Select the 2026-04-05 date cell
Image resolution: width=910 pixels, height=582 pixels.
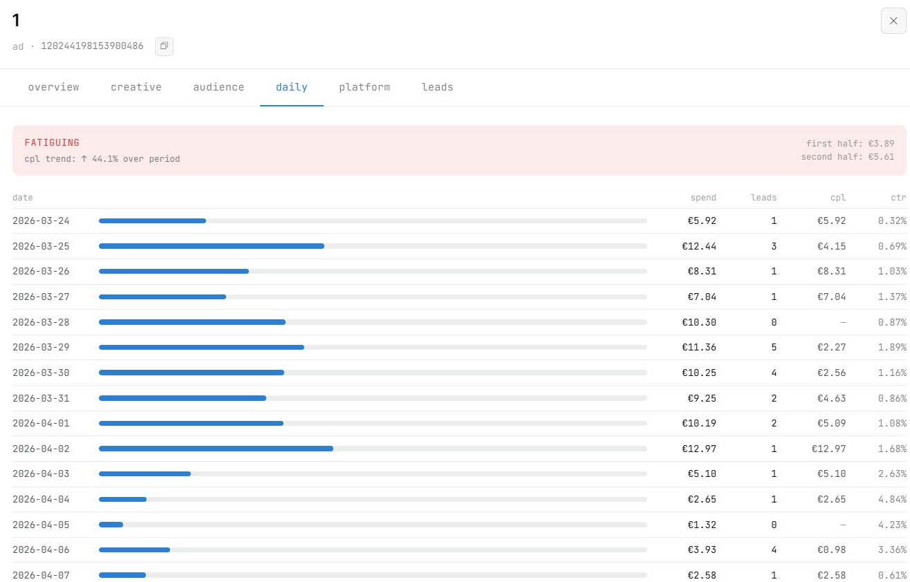pyautogui.click(x=41, y=525)
